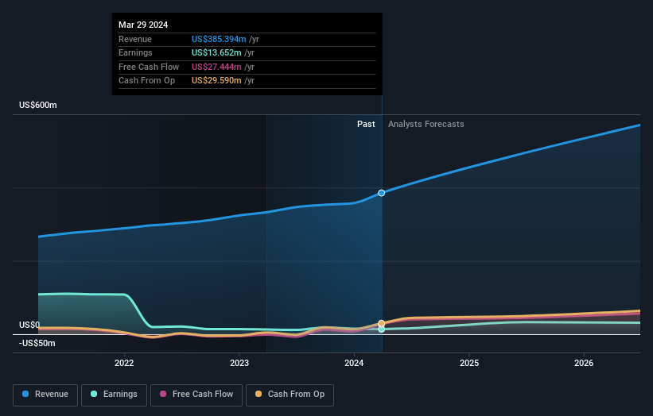653x416 pixels.
Task: Click the teal Earnings data point marker
Action: tap(382, 329)
